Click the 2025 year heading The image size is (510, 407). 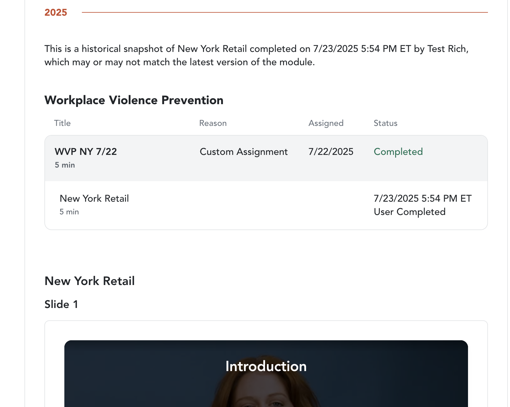(56, 12)
